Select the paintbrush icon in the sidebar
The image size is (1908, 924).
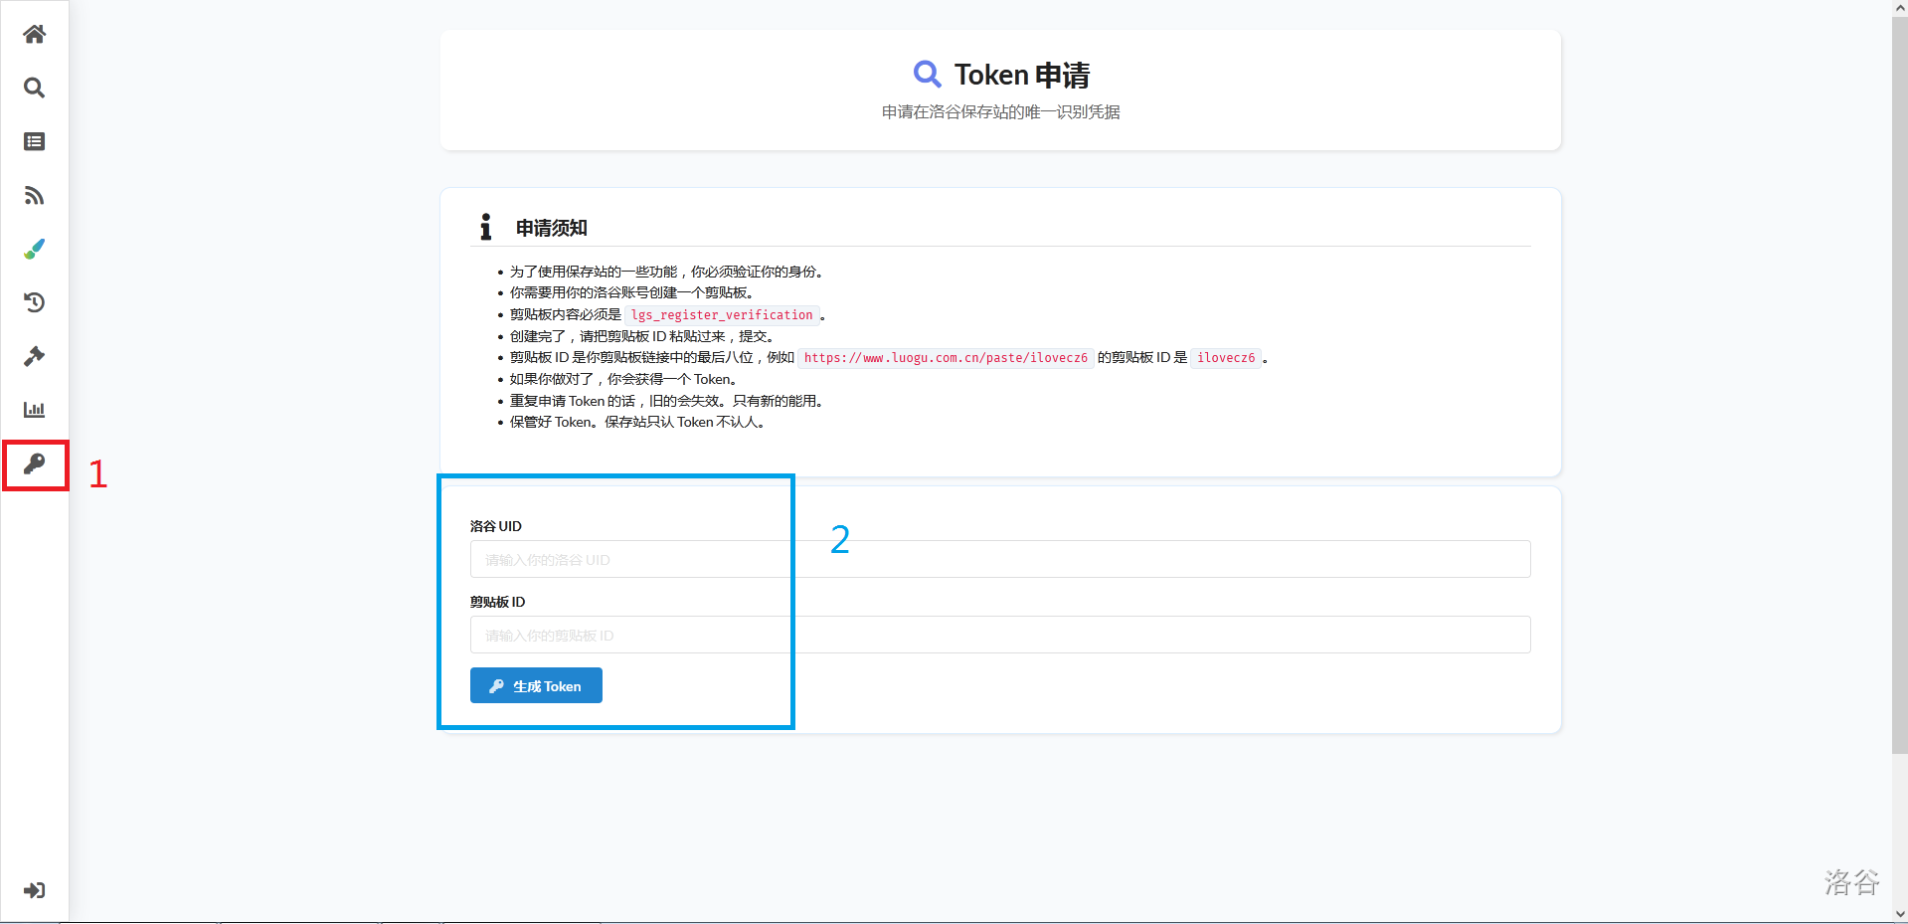pos(34,250)
